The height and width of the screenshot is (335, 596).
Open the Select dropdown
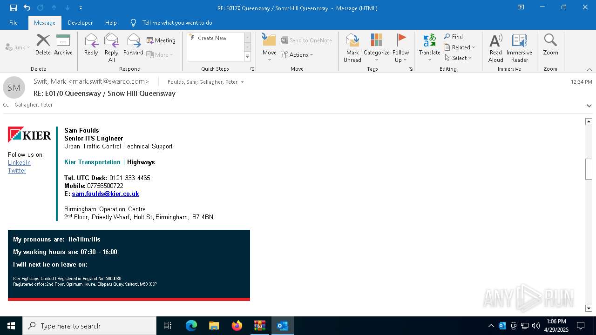[458, 58]
